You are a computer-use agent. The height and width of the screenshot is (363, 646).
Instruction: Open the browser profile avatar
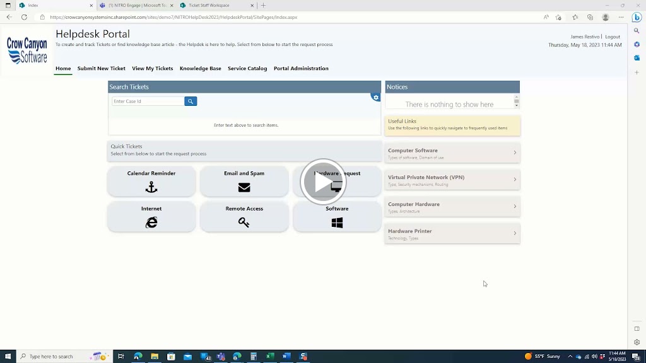click(605, 17)
